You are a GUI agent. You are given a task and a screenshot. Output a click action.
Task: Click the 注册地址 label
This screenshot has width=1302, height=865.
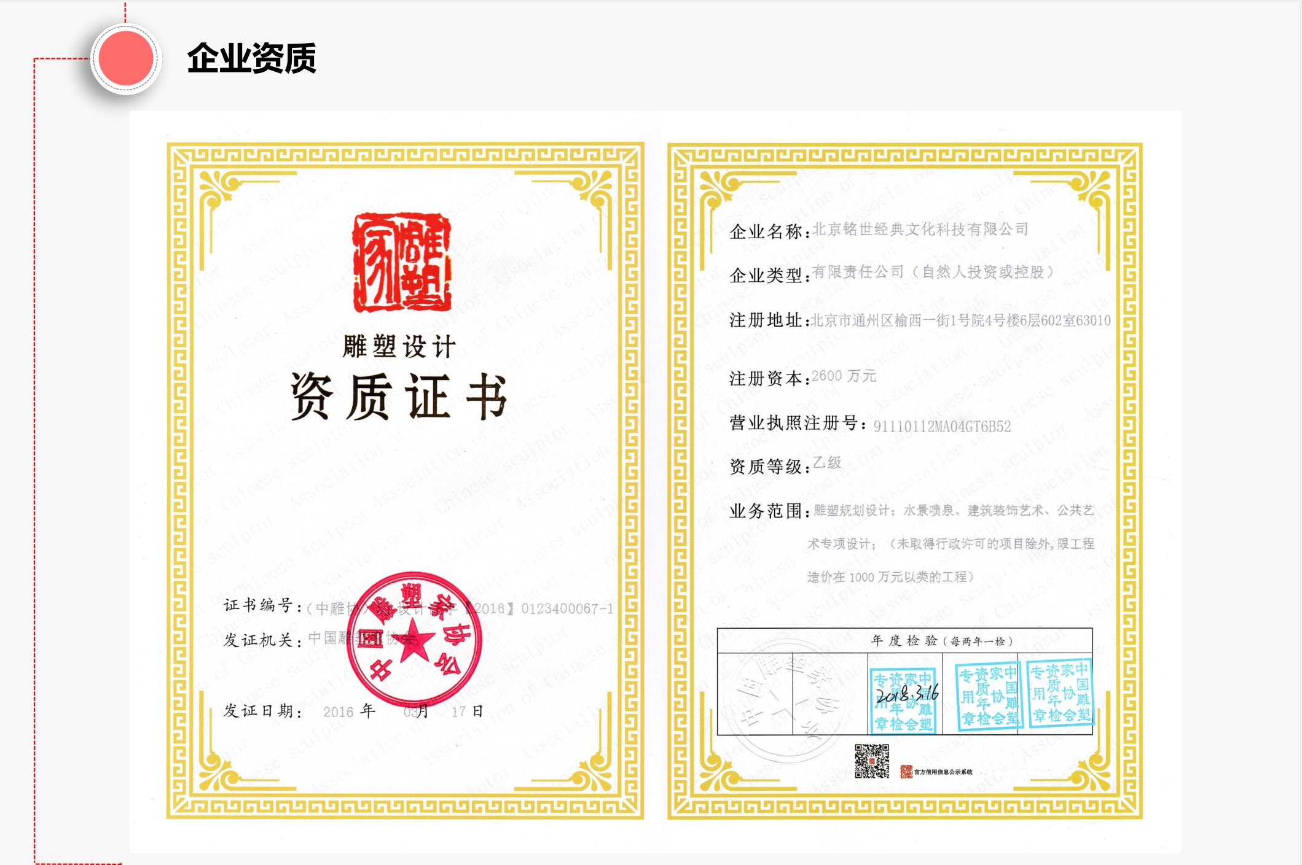(766, 320)
